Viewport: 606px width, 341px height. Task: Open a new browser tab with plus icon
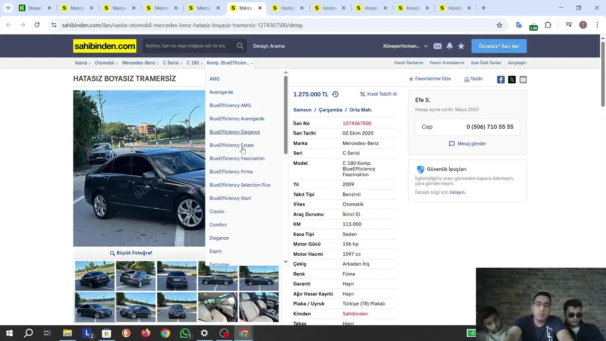[x=483, y=8]
